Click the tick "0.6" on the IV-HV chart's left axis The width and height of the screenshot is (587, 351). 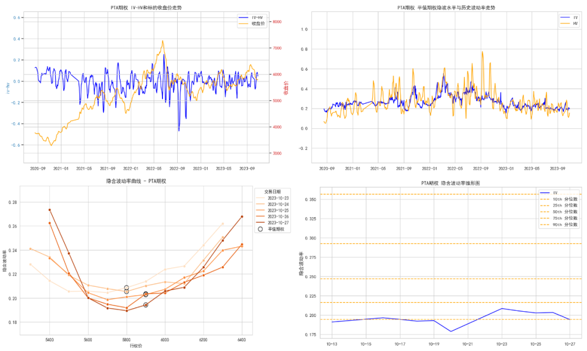pyautogui.click(x=17, y=17)
